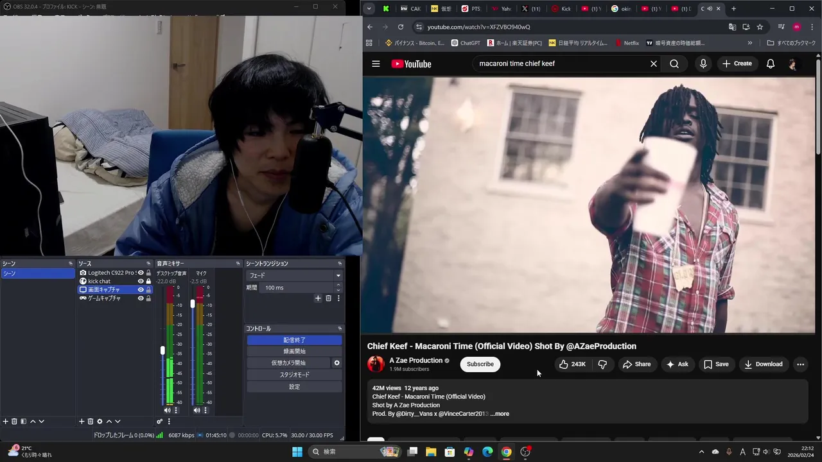The height and width of the screenshot is (462, 822).
Task: Open more actions menu beside Download
Action: tap(800, 364)
